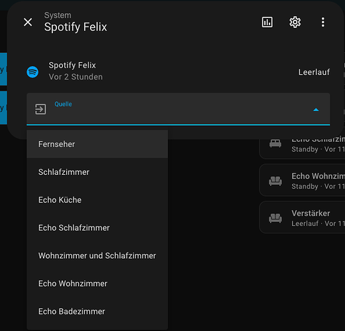This screenshot has width=345, height=331.
Task: Select Wohnzimmer und Schlafzimmer option
Action: pyautogui.click(x=97, y=256)
